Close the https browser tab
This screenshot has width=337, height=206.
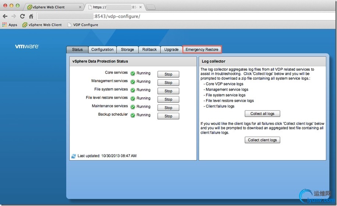140,7
